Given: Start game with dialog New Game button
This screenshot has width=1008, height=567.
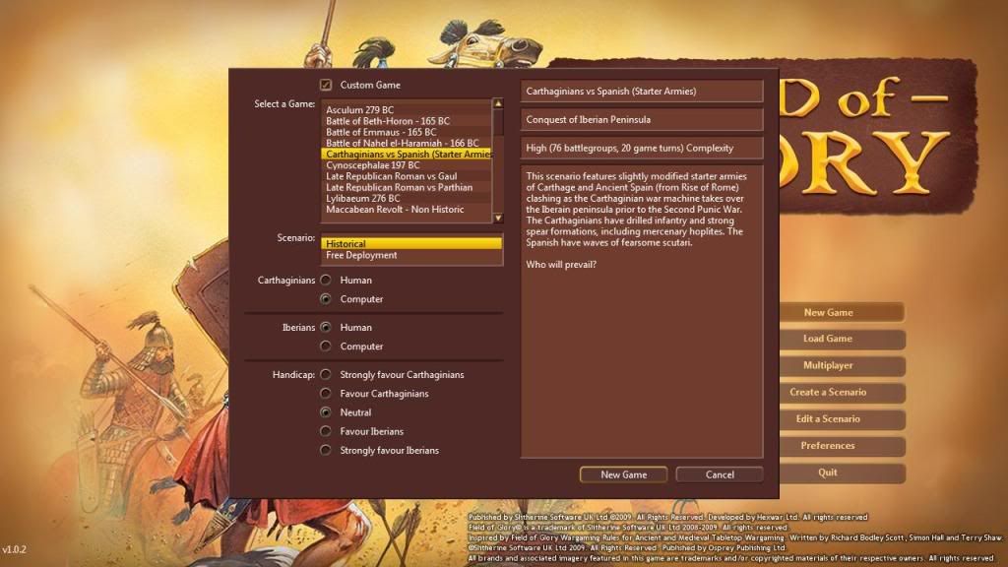Looking at the screenshot, I should pyautogui.click(x=623, y=474).
